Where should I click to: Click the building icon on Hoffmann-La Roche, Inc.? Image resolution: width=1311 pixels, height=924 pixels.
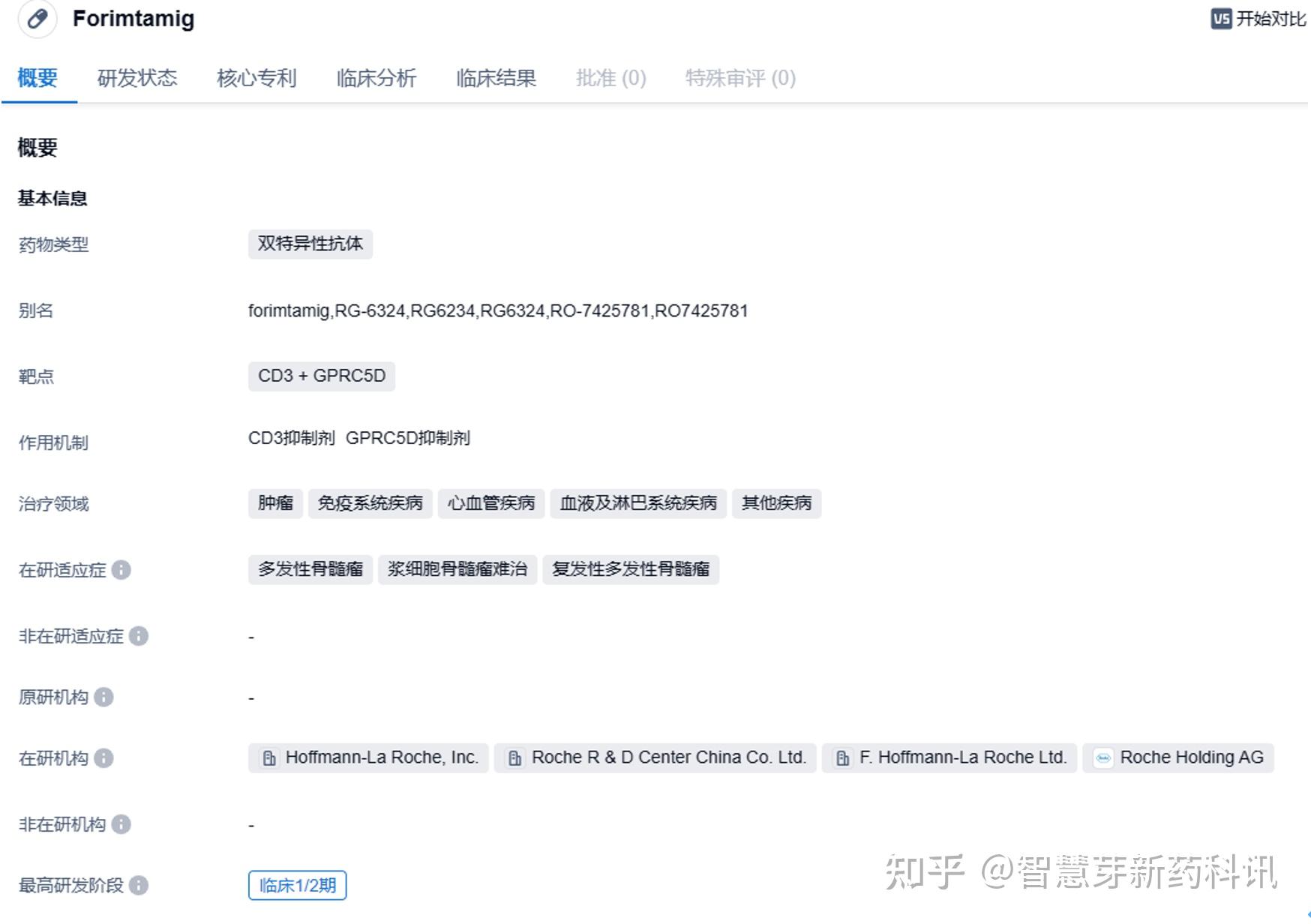tap(268, 757)
